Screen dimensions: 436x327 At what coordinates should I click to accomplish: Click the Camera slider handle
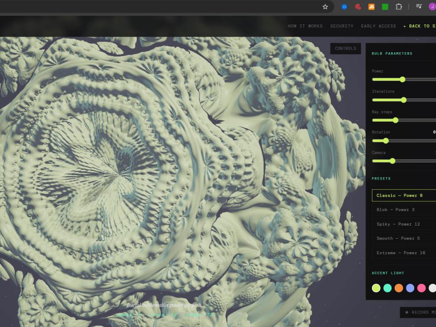tap(392, 161)
